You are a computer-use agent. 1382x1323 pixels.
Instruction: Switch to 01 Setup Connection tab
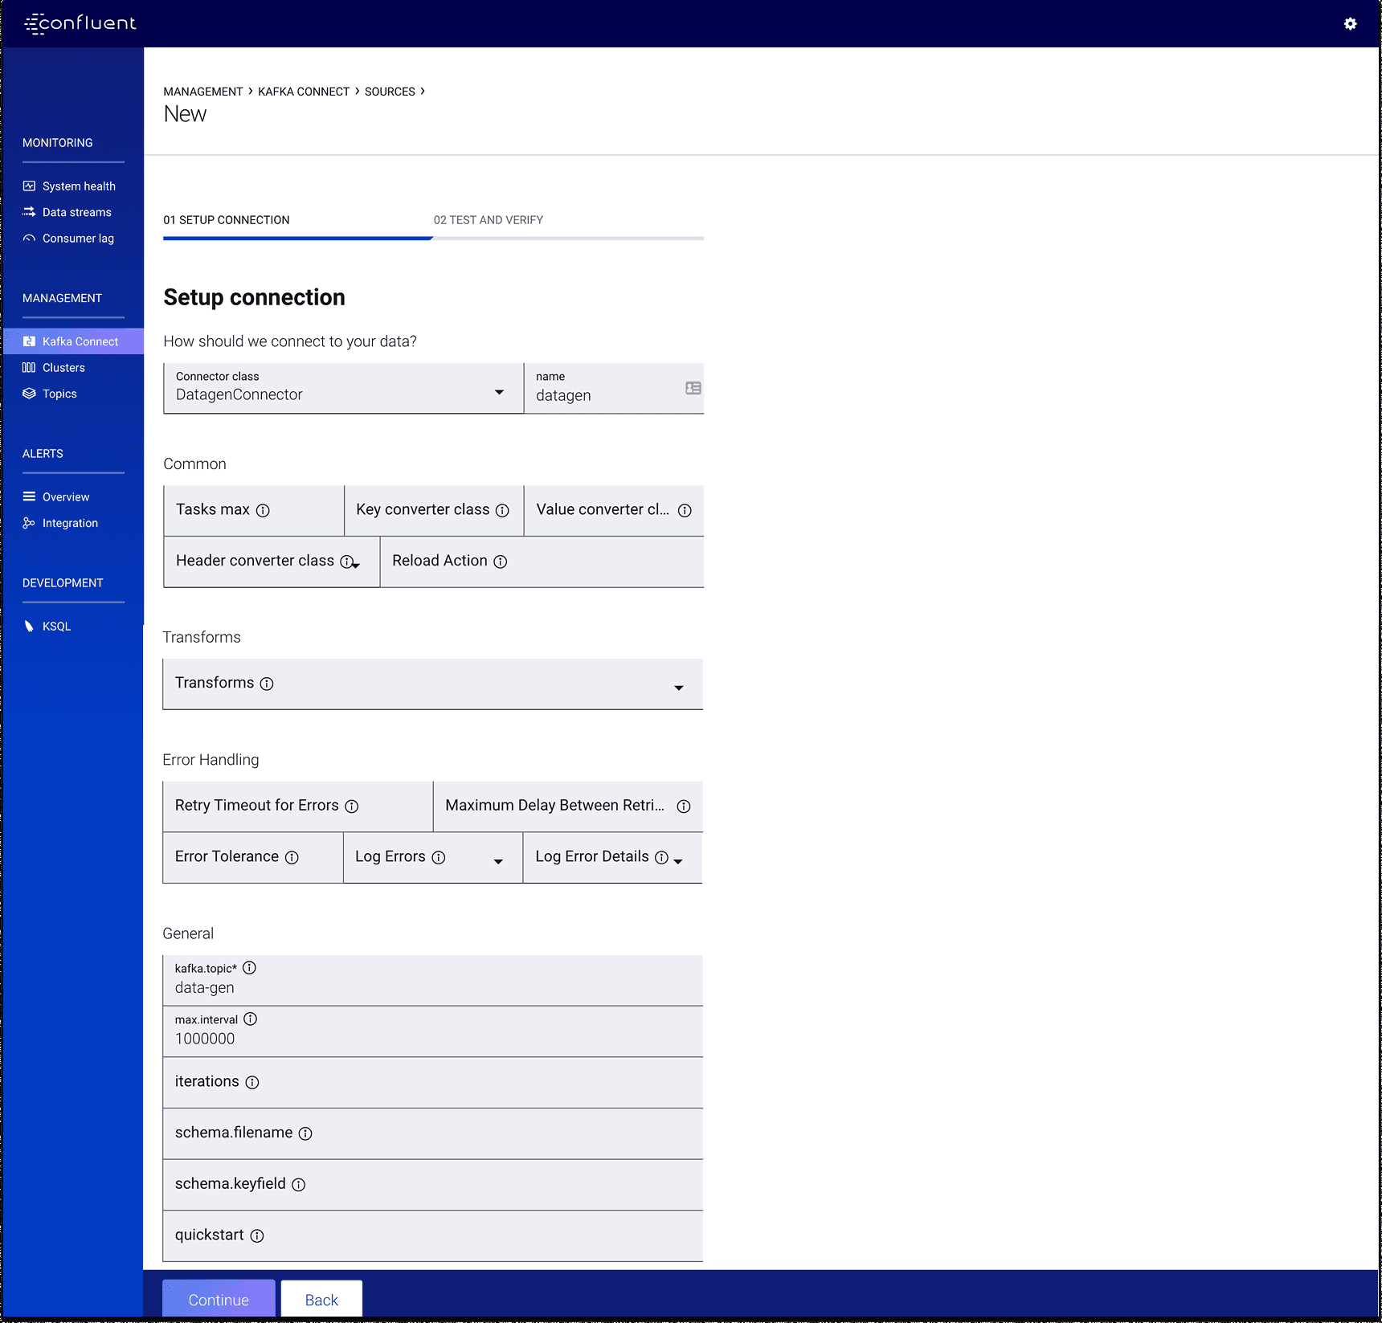(x=227, y=220)
